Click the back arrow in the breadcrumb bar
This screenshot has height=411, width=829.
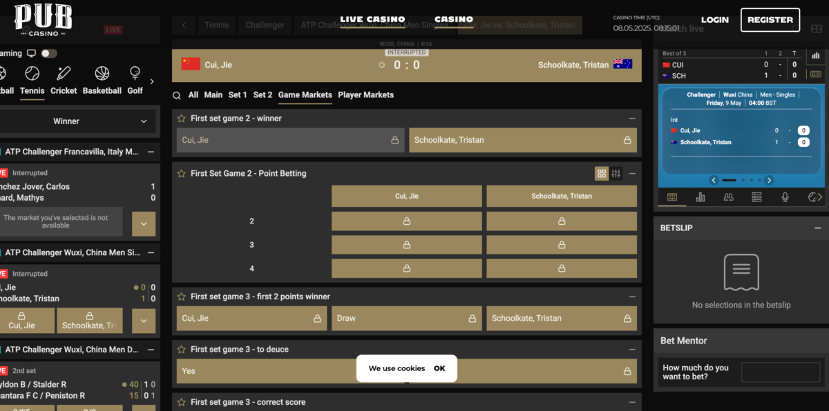pos(184,26)
